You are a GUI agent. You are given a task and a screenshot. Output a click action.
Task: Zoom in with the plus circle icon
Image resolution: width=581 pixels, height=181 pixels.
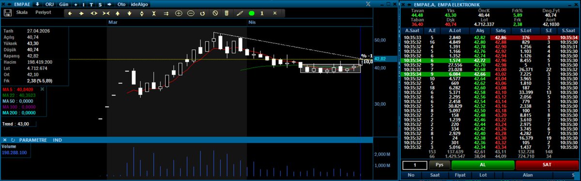tap(178, 13)
